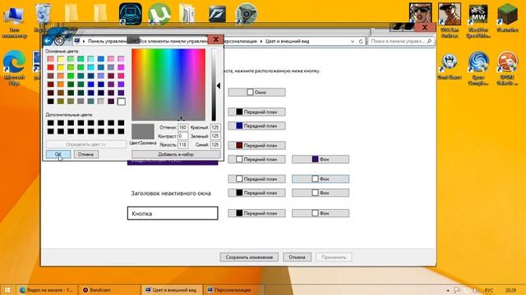Pick the bright magenta basic color swatch
The image size is (526, 295).
(121, 67)
